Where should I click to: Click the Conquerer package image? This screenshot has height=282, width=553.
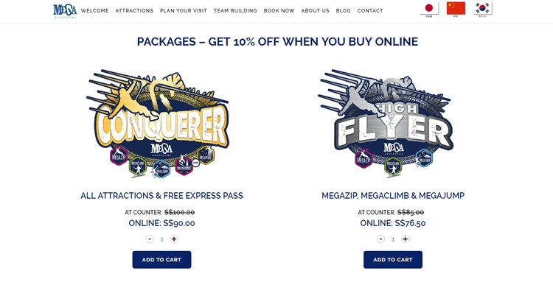point(158,124)
